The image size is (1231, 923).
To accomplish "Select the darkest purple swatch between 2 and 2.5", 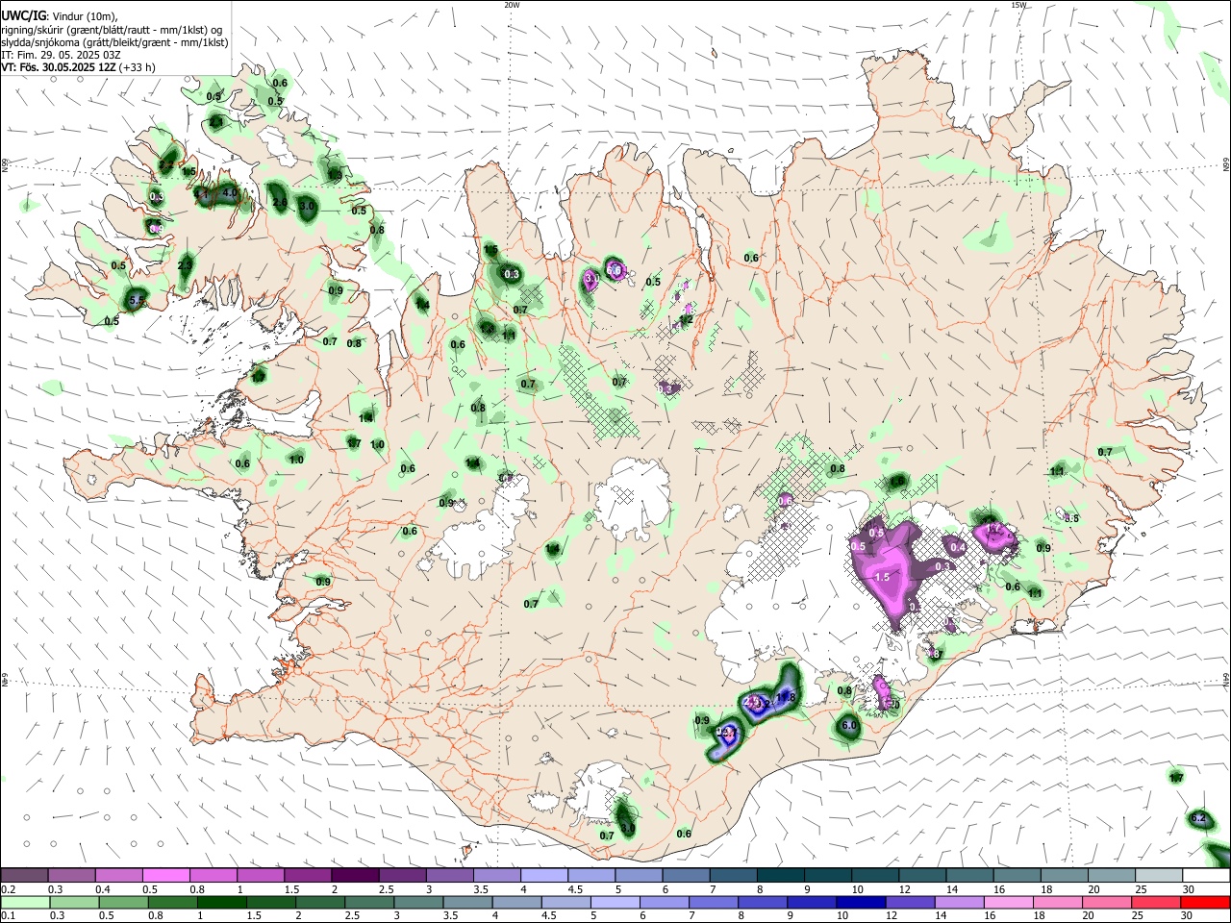I will point(355,876).
